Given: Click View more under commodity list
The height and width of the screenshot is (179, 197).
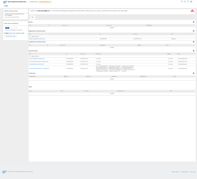Looking at the screenshot, I should tap(124, 71).
